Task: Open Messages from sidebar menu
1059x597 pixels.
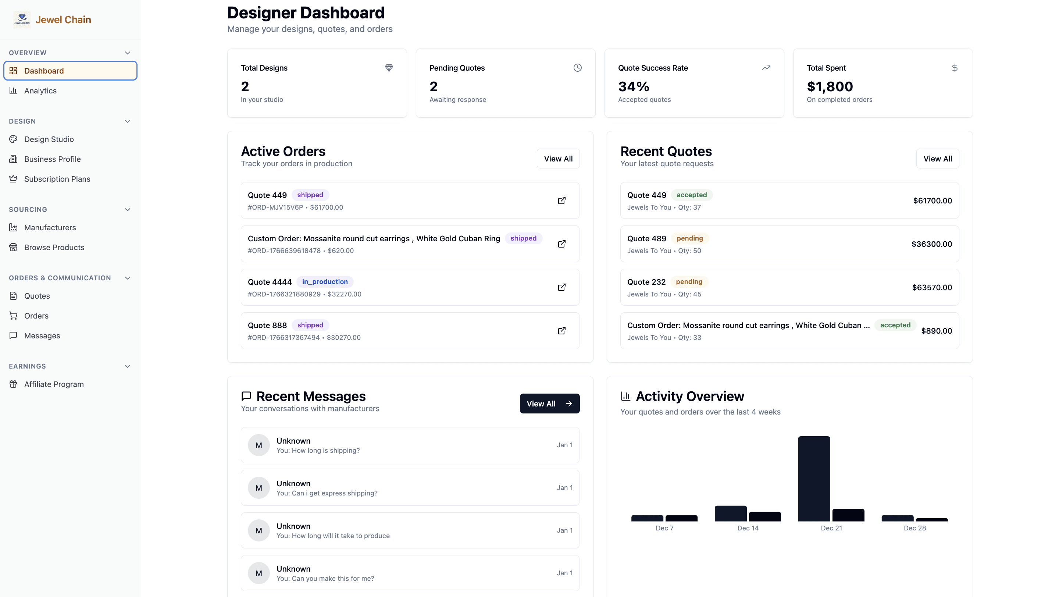Action: tap(42, 335)
